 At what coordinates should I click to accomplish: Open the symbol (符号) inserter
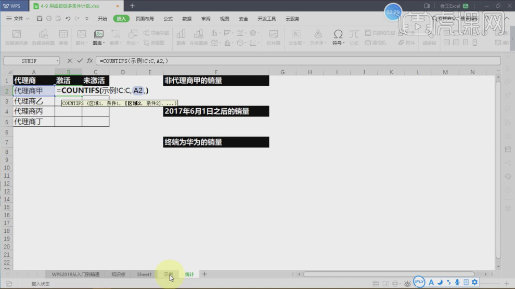pyautogui.click(x=338, y=38)
